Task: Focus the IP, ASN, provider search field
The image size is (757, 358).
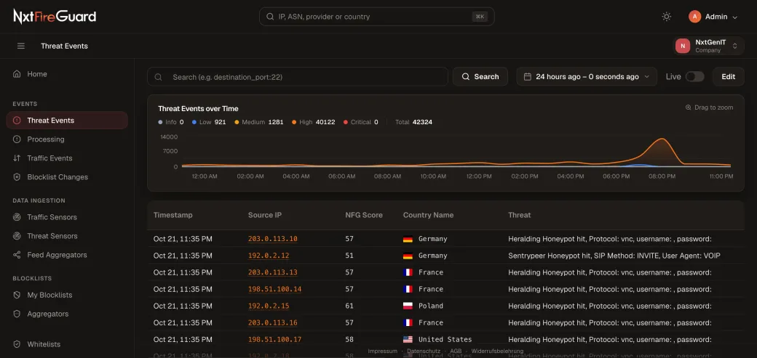Action: pos(376,17)
